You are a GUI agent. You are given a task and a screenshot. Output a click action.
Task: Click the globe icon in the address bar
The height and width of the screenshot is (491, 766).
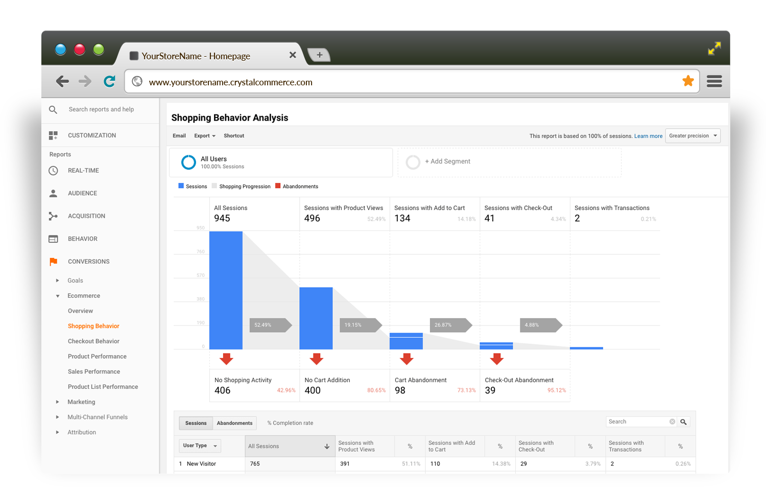(x=137, y=81)
